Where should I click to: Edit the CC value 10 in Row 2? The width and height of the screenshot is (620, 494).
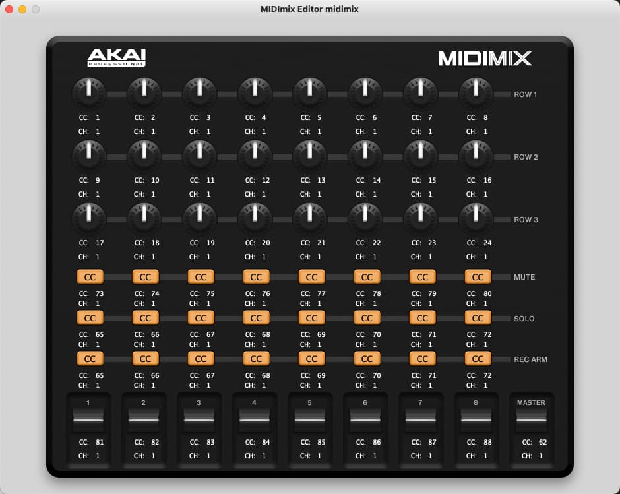(155, 180)
